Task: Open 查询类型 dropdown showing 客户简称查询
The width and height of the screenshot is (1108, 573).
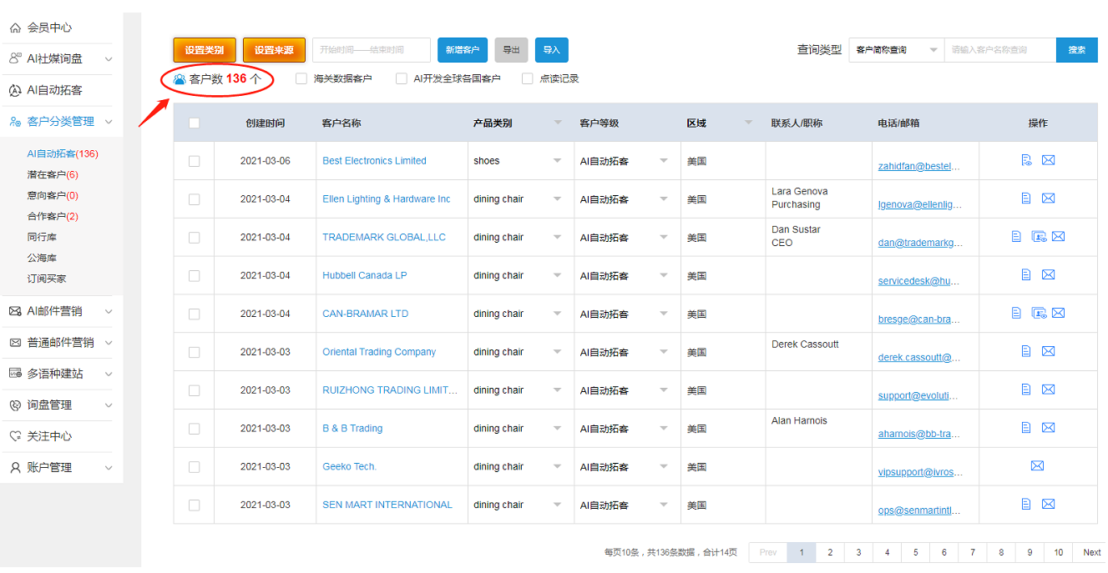Action: point(896,50)
